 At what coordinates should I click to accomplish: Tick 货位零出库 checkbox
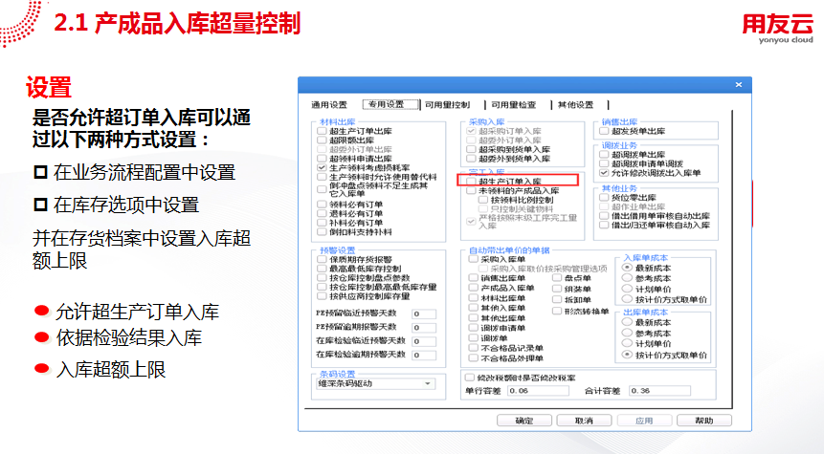(604, 197)
